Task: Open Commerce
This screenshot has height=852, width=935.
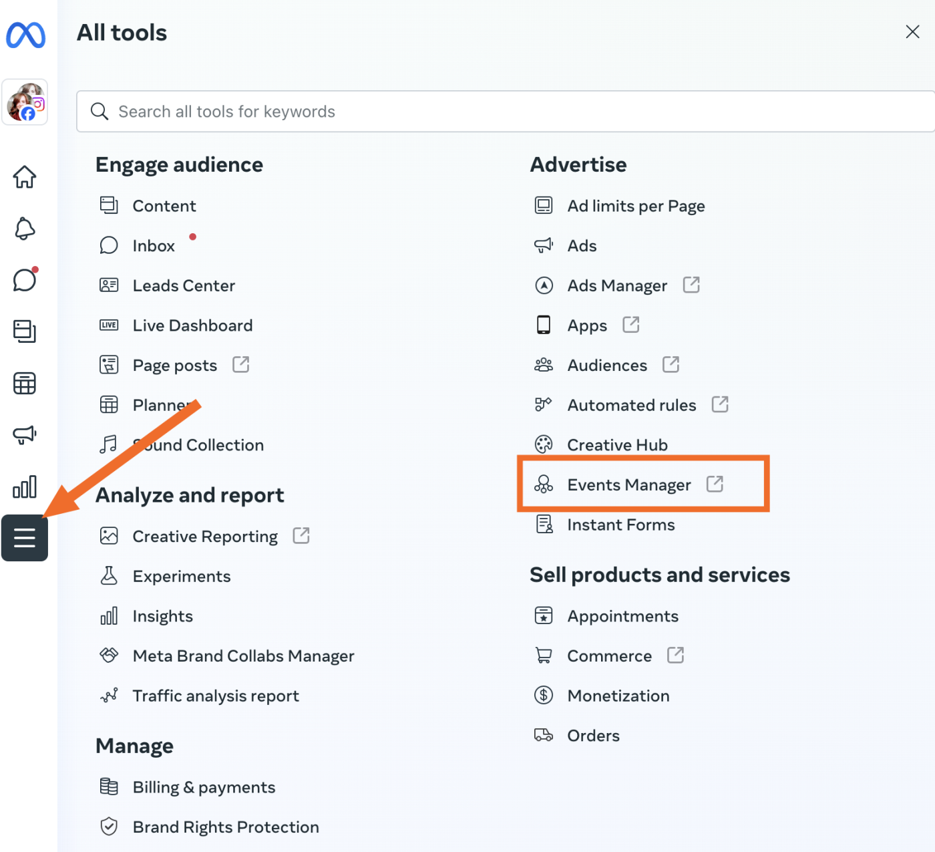Action: point(610,656)
